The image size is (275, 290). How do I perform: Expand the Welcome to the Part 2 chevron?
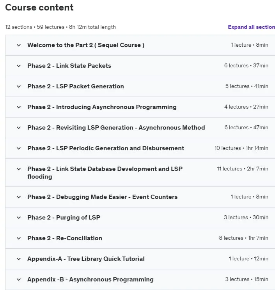click(x=19, y=45)
